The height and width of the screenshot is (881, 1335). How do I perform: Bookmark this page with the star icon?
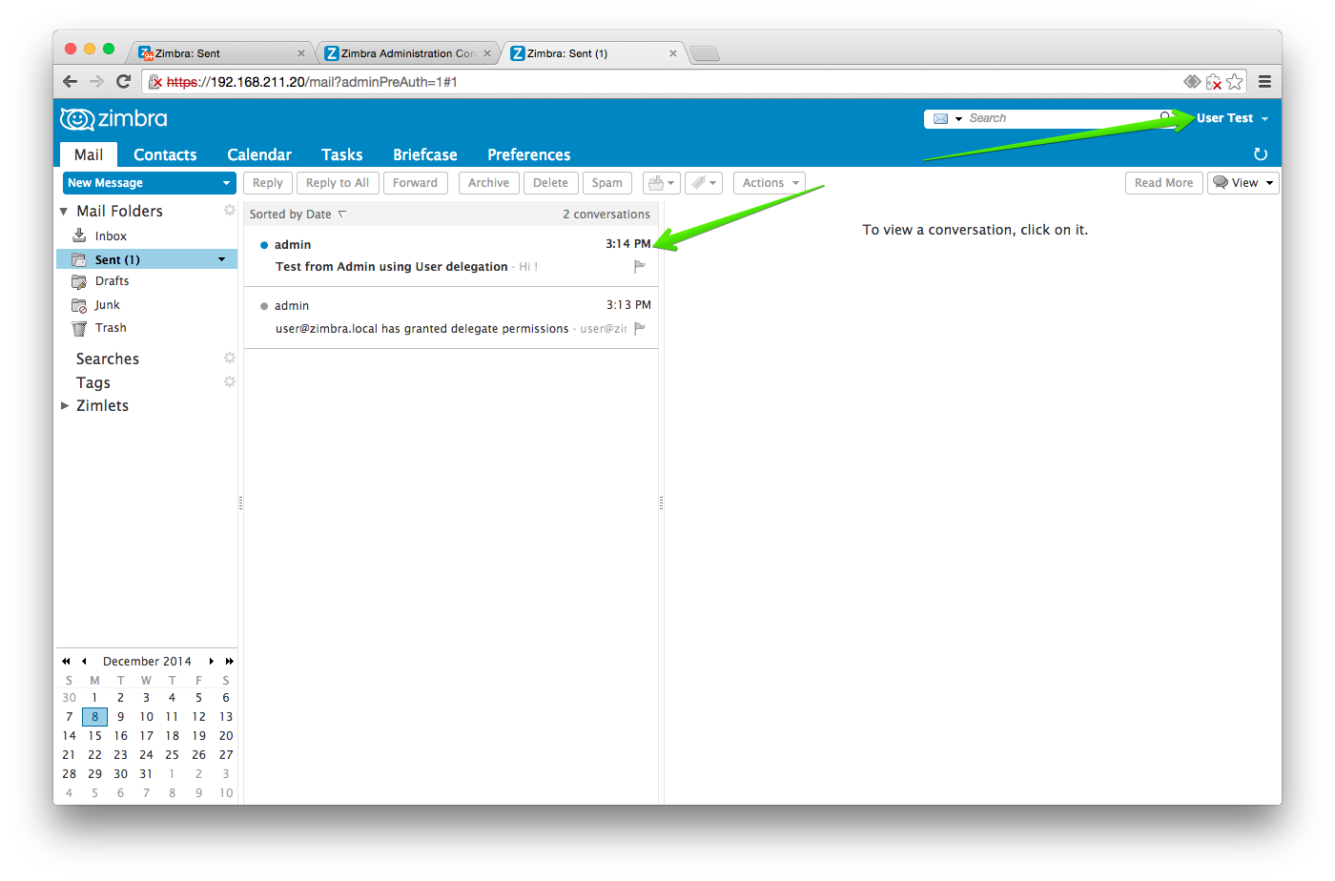pyautogui.click(x=1235, y=82)
